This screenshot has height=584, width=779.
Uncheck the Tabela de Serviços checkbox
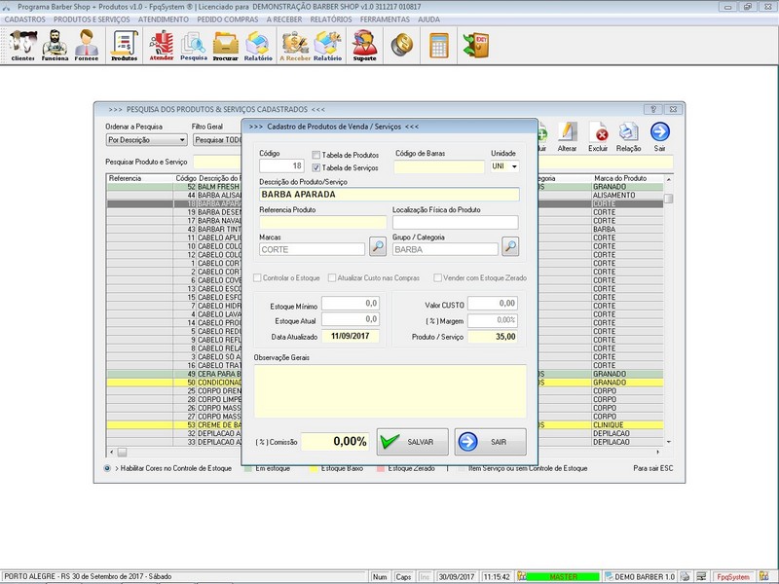click(316, 166)
